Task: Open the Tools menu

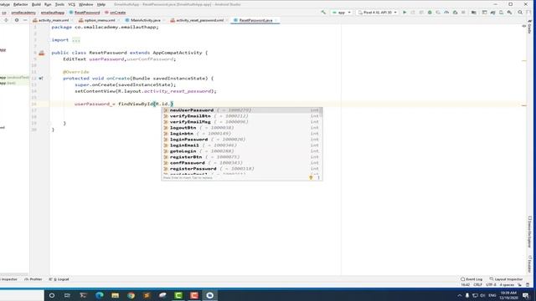Action: pos(59,4)
